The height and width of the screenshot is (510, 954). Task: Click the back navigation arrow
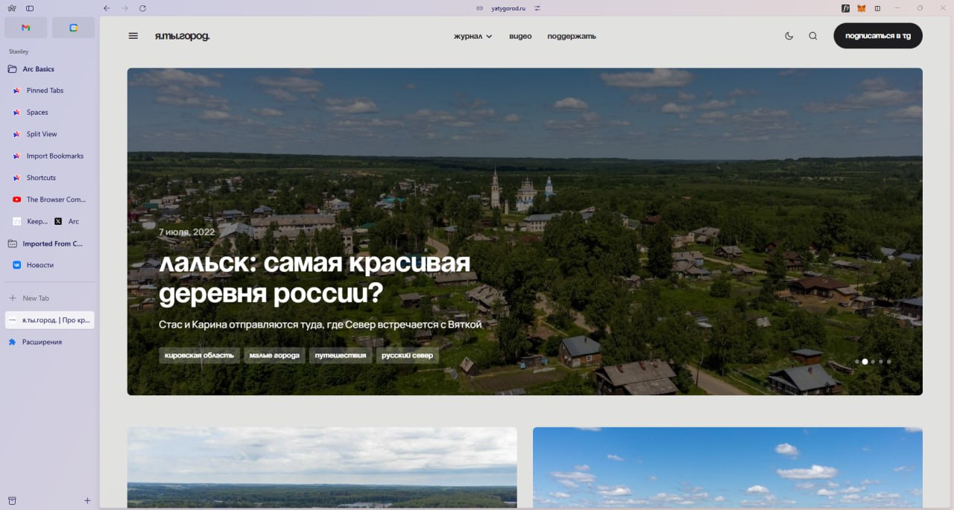(106, 8)
